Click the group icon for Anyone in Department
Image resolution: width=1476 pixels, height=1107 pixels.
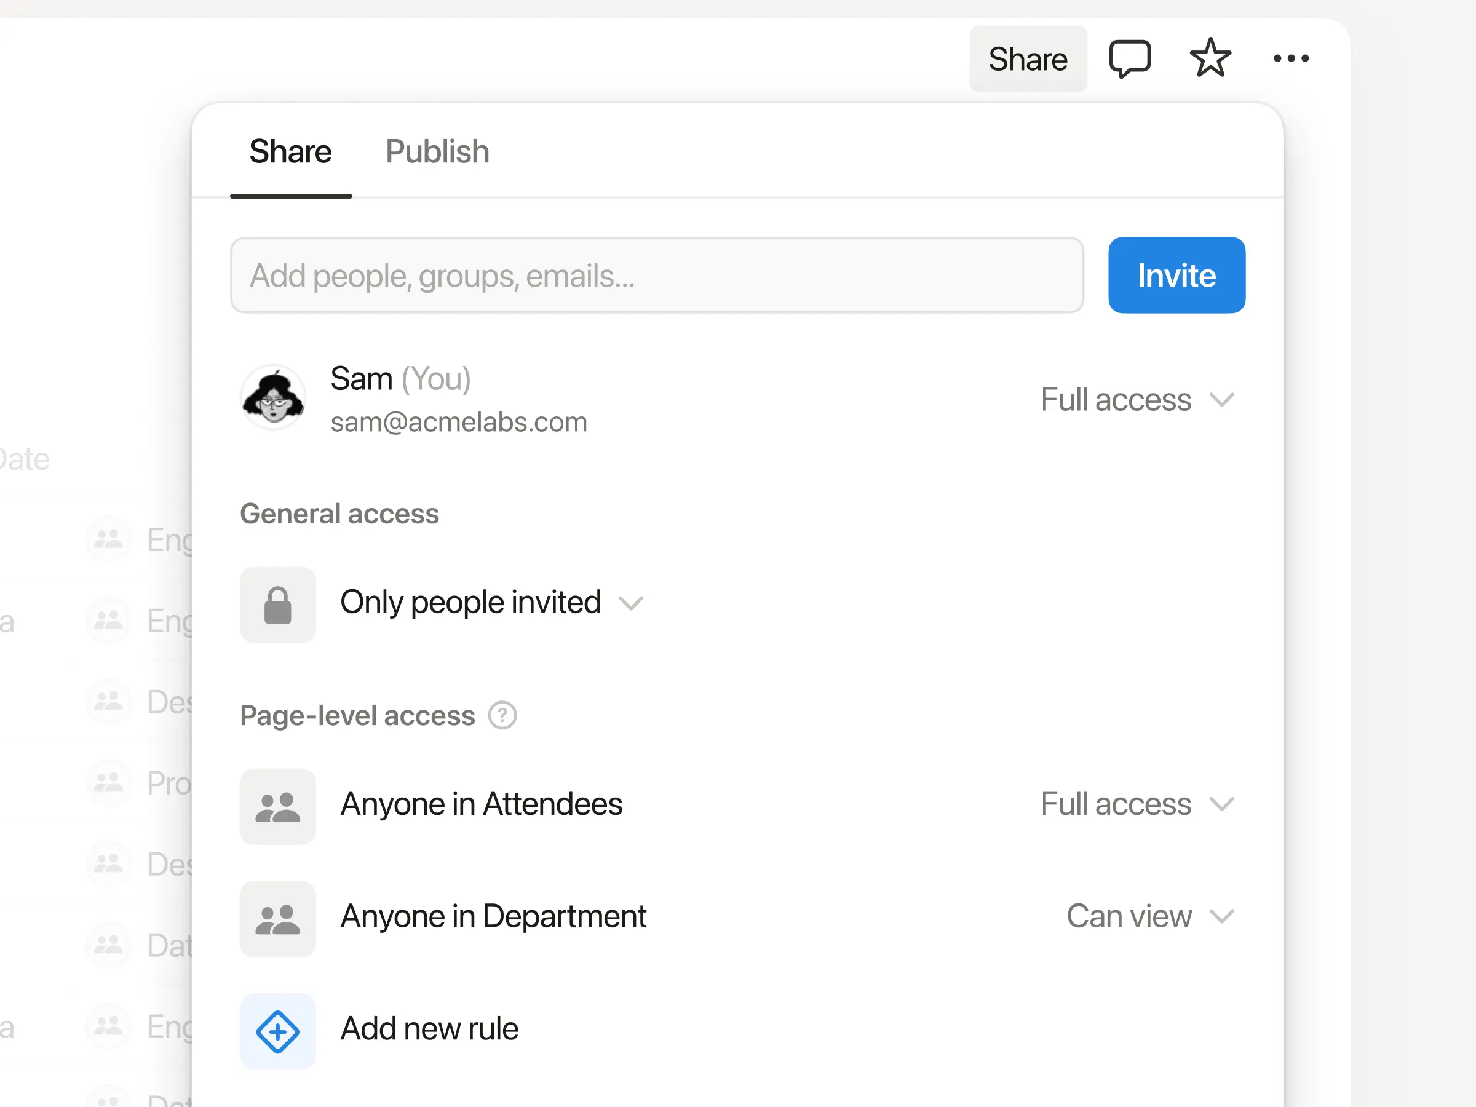(277, 918)
